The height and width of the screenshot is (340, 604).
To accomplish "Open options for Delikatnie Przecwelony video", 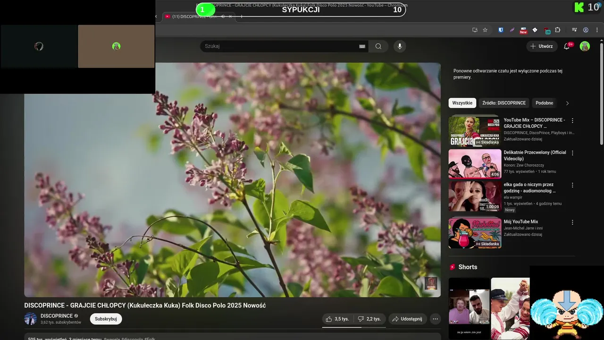I will tap(572, 153).
